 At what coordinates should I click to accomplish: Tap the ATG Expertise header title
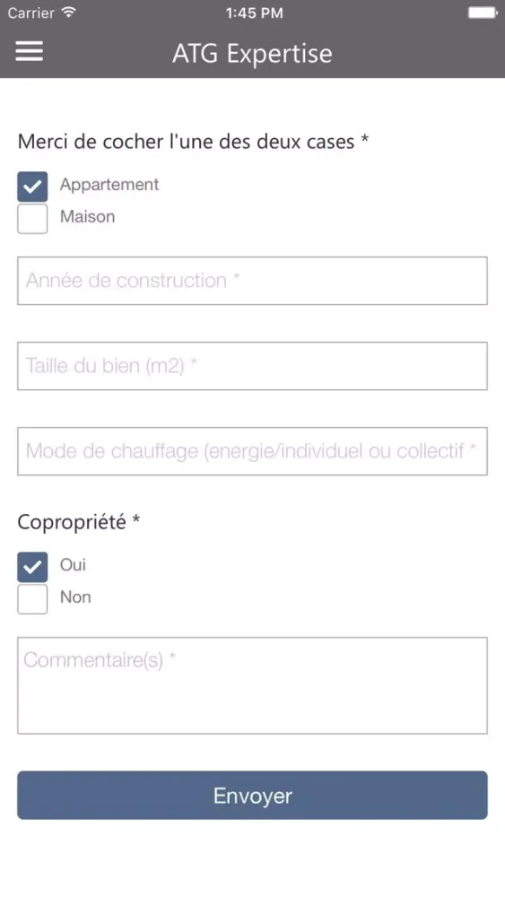pos(252,54)
